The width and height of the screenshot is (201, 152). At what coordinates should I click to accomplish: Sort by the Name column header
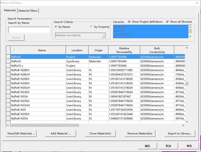38,50
